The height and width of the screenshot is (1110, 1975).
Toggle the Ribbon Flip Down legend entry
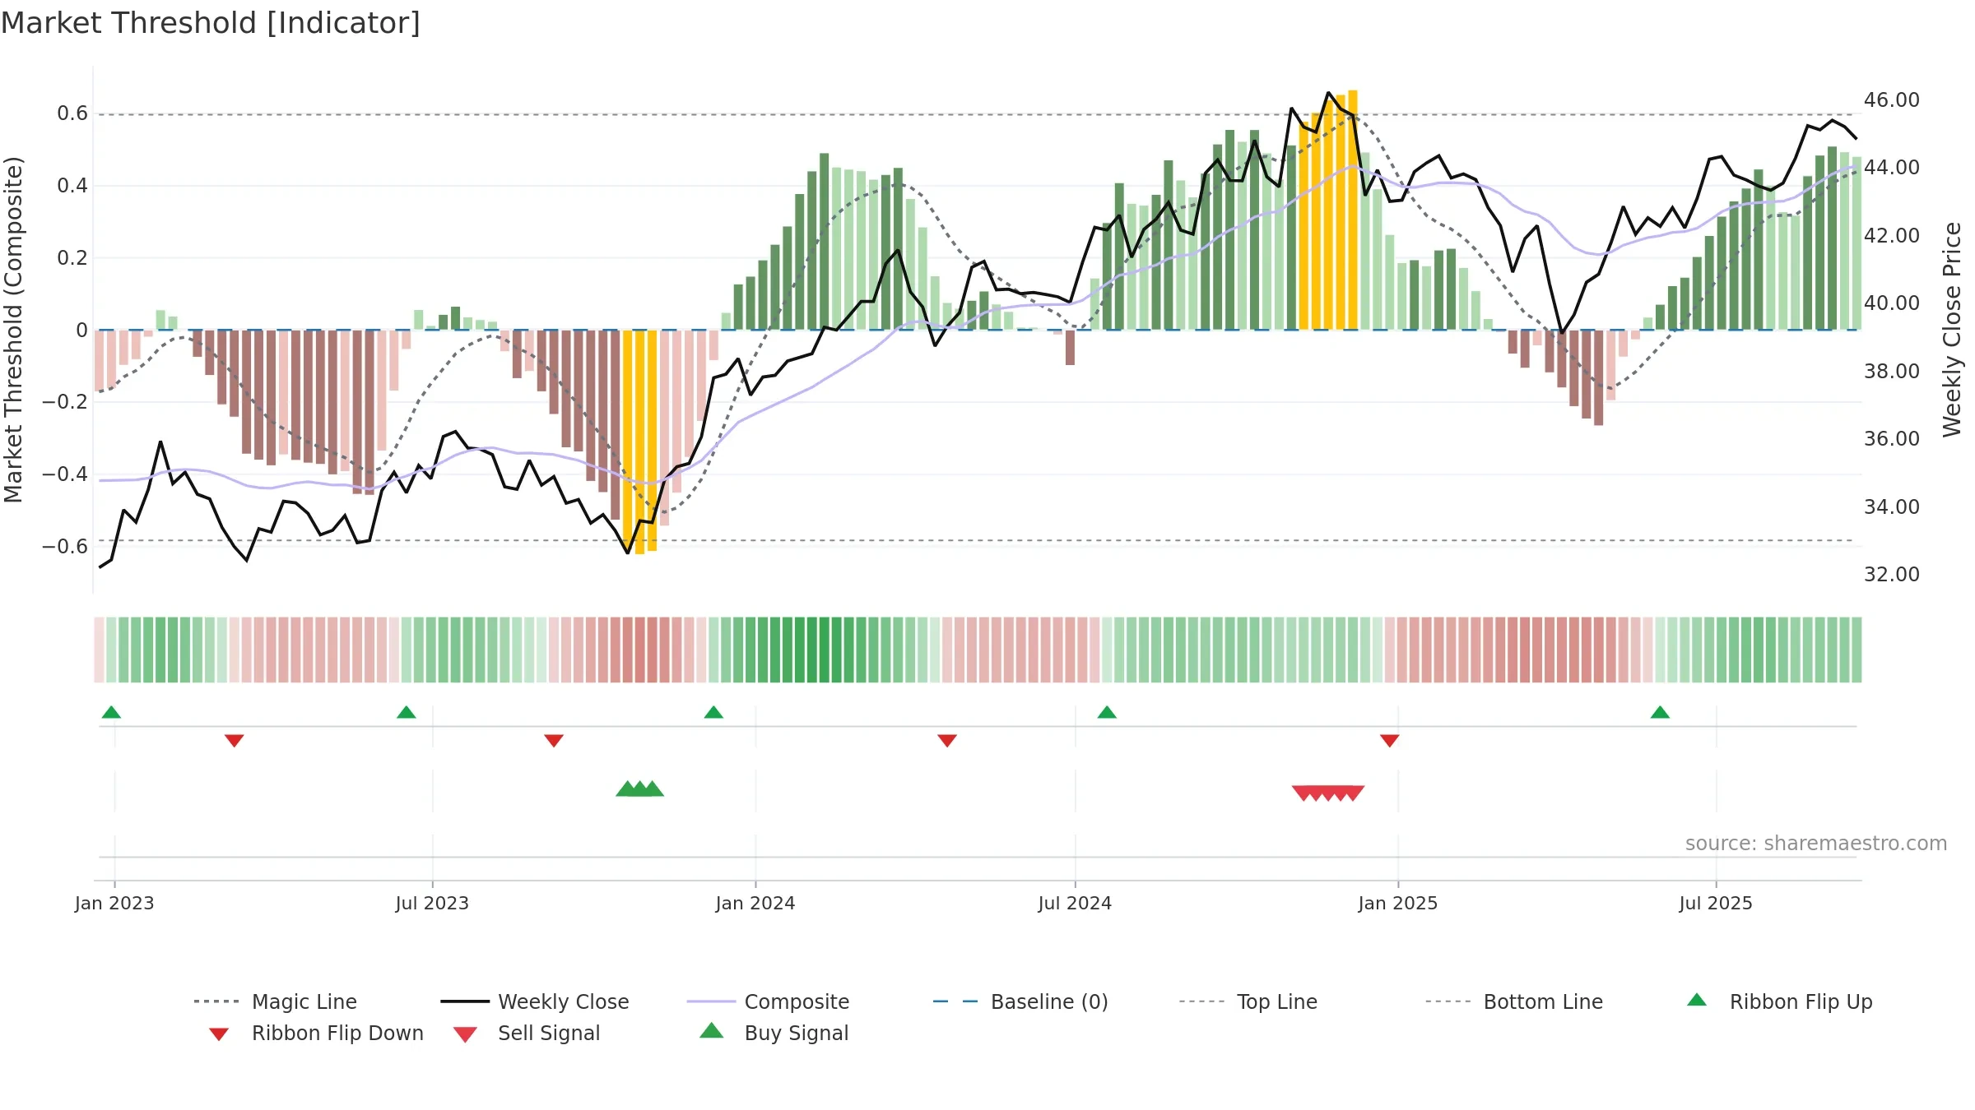pos(315,1033)
